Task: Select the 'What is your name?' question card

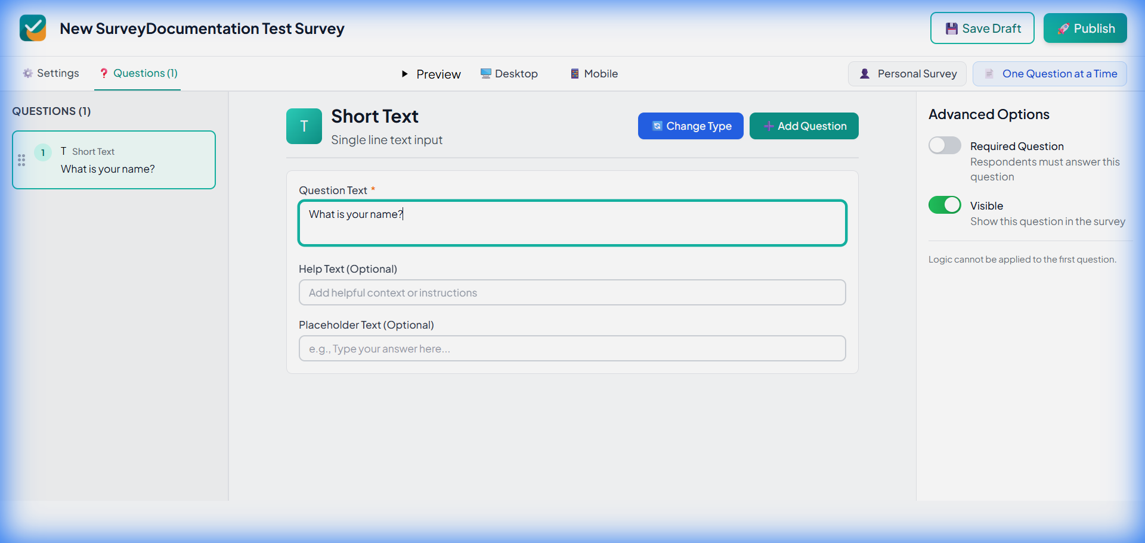Action: pos(113,160)
